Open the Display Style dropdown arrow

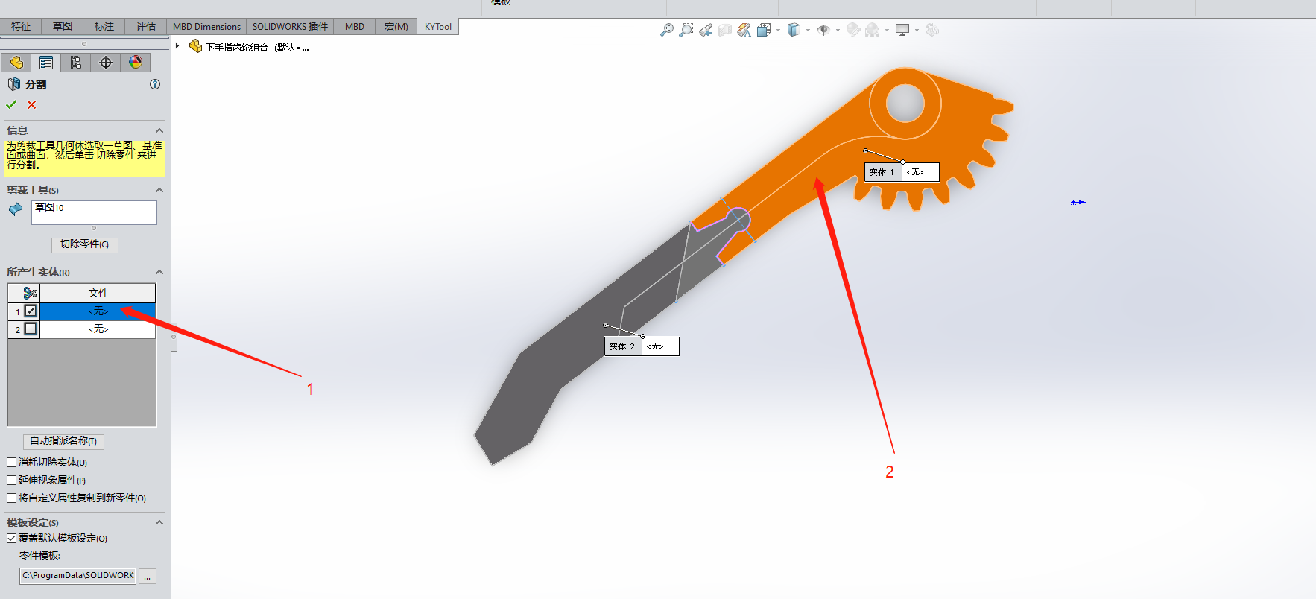coord(808,31)
